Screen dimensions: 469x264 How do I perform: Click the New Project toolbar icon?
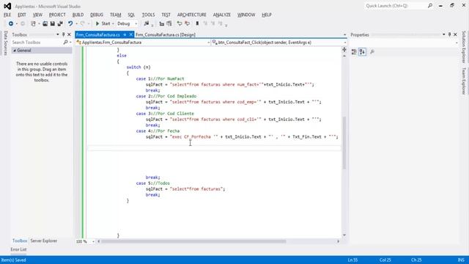click(33, 23)
